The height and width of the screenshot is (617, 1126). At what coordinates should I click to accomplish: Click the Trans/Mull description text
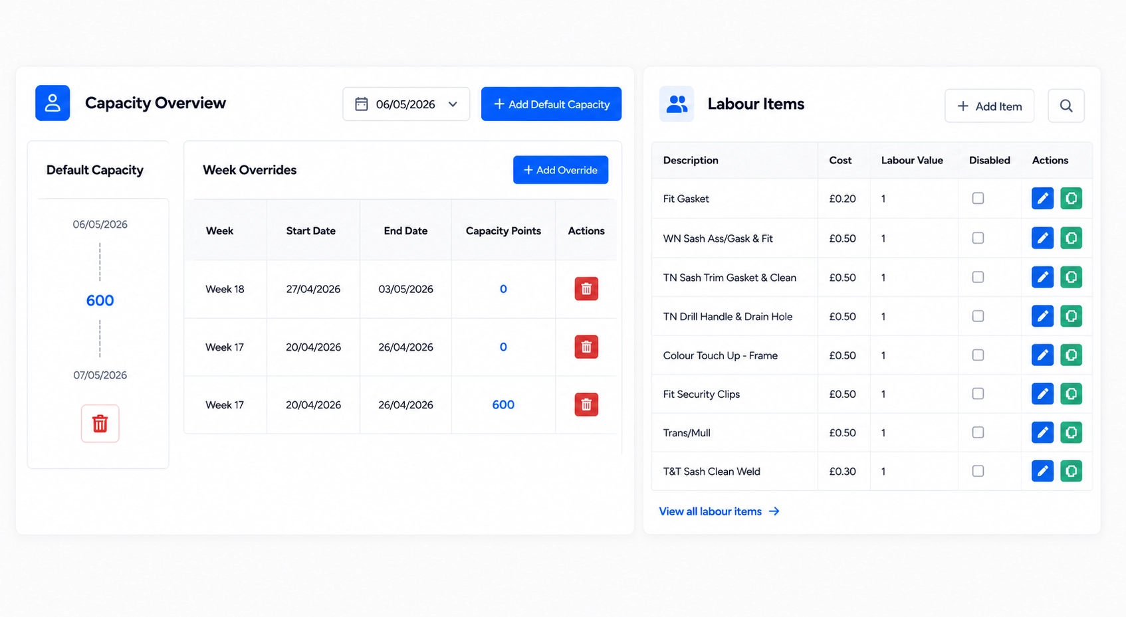click(687, 433)
